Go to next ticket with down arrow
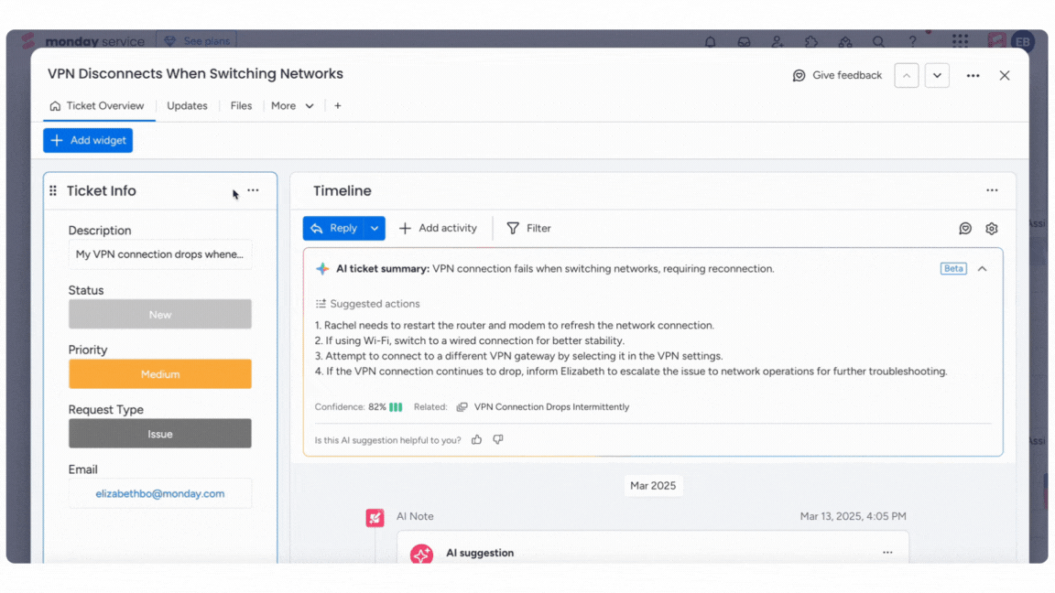This screenshot has height=593, width=1055. pyautogui.click(x=937, y=75)
